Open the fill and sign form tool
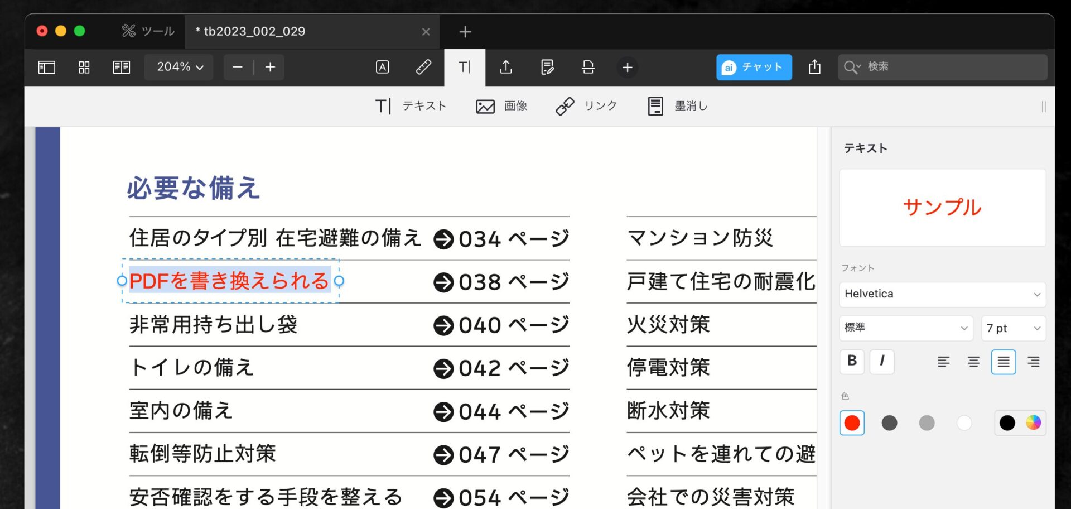 click(547, 68)
